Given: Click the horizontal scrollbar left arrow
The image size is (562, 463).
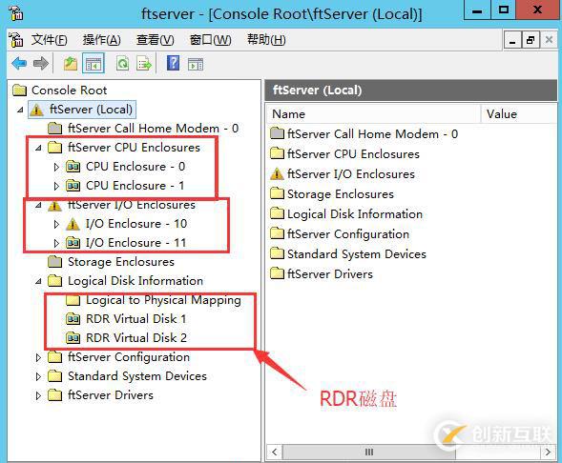Looking at the screenshot, I should click(x=275, y=452).
